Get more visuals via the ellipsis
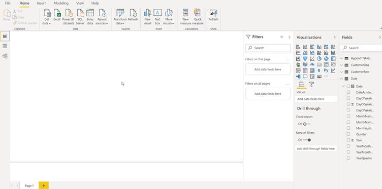 326,76
